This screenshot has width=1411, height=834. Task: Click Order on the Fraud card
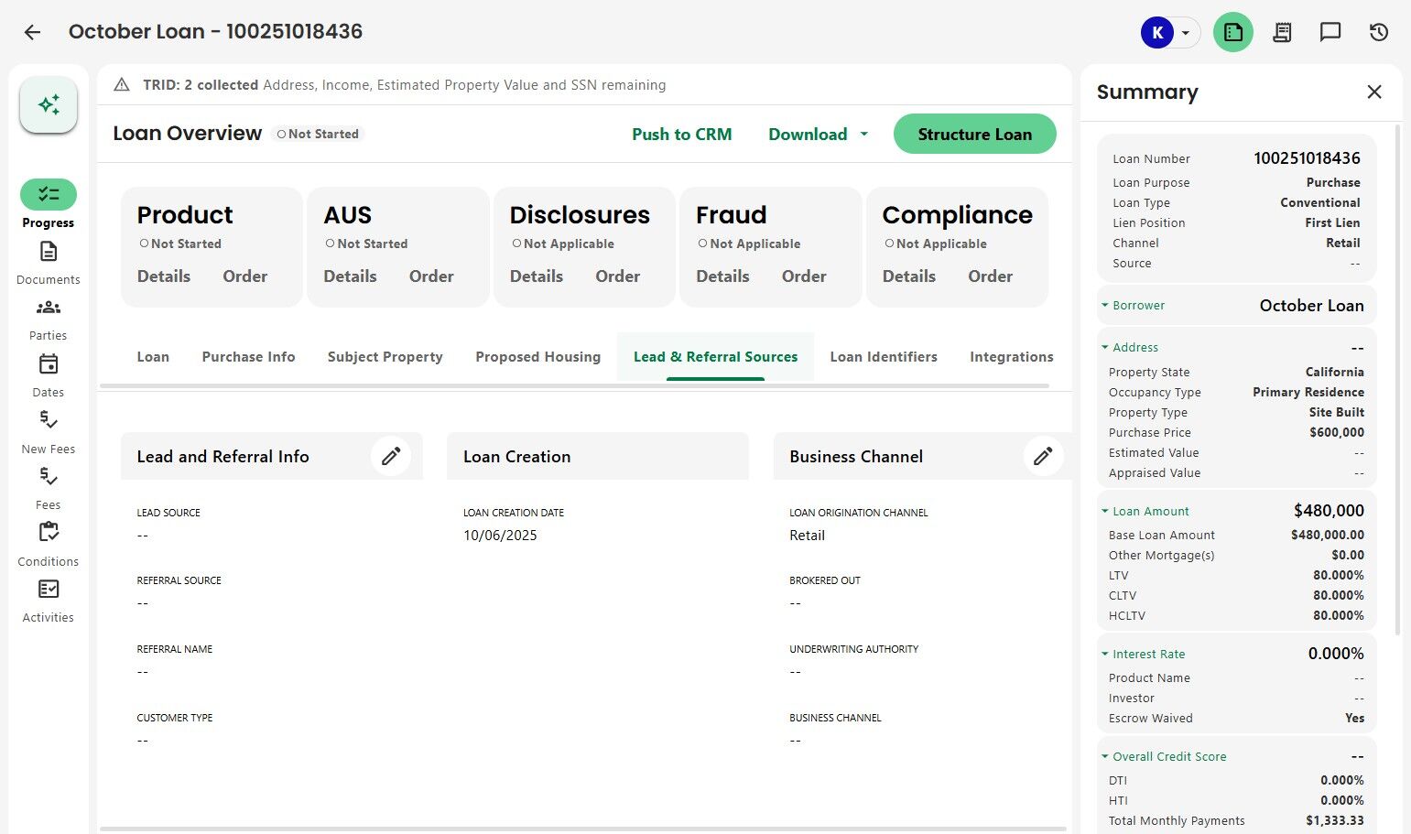pyautogui.click(x=804, y=276)
